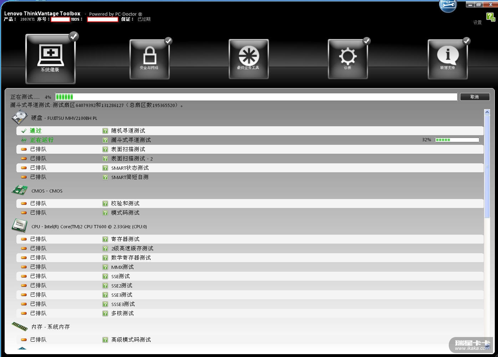Select the 内存 - 系统内存 heading
The image size is (498, 357).
tap(51, 327)
